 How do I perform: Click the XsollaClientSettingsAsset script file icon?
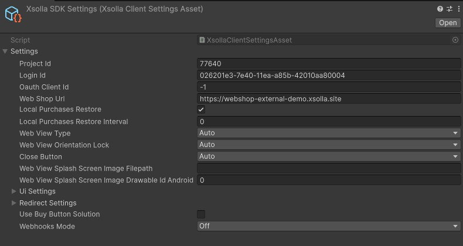(x=202, y=40)
